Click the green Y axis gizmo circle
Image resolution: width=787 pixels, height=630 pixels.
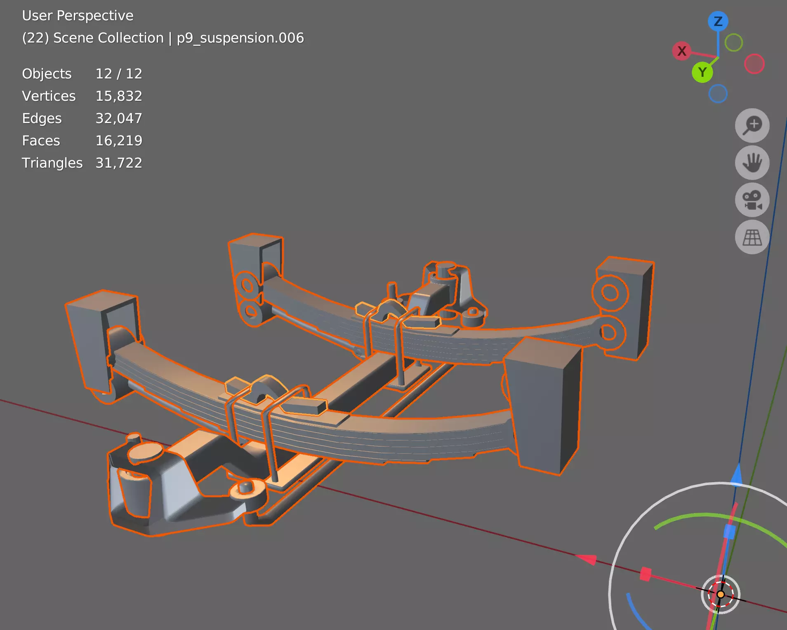coord(702,72)
